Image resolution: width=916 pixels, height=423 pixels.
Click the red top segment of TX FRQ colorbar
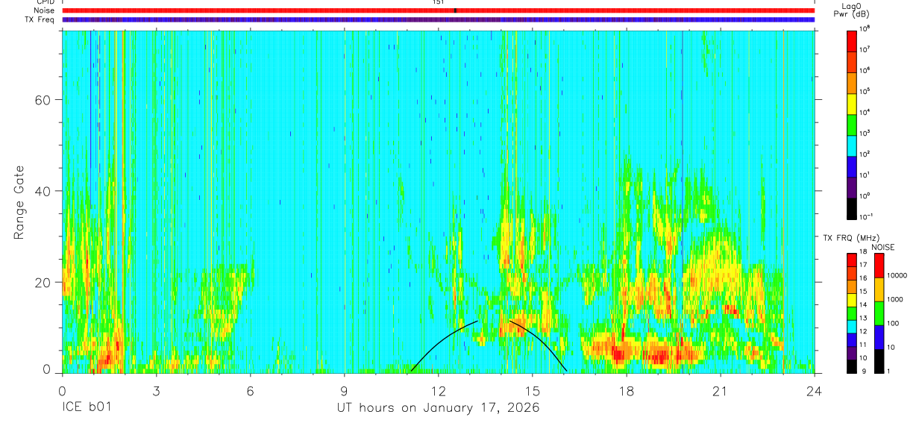[852, 260]
